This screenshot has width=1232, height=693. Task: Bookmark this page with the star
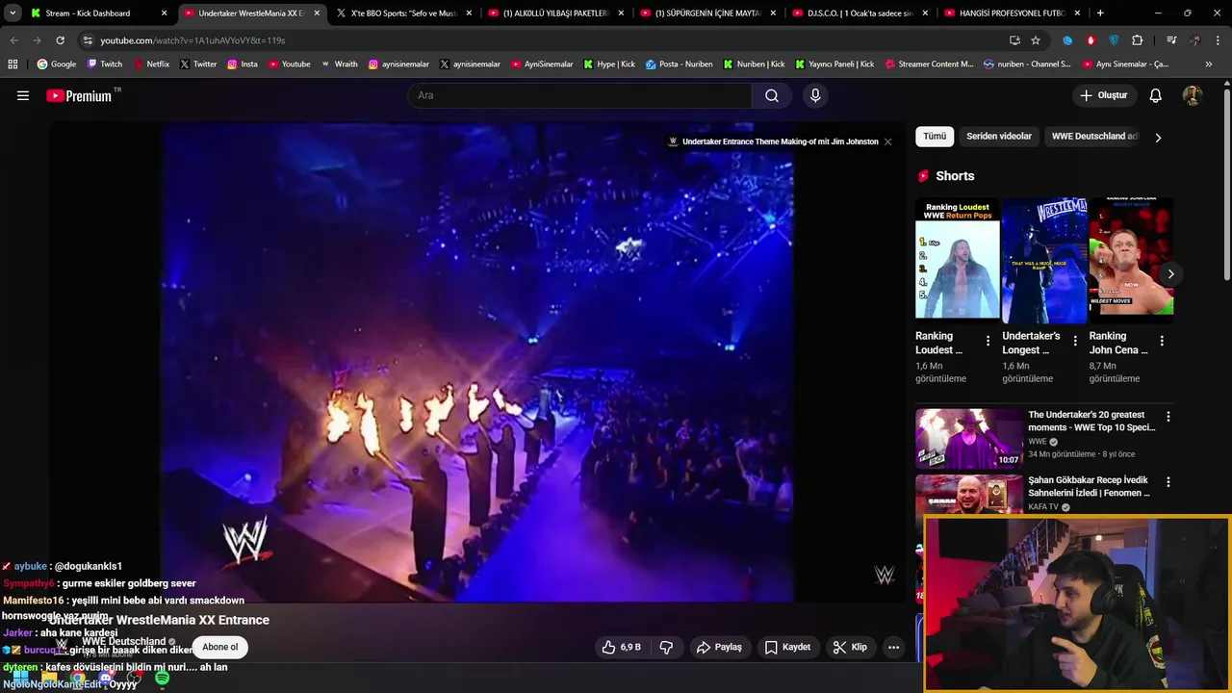pyautogui.click(x=1036, y=40)
